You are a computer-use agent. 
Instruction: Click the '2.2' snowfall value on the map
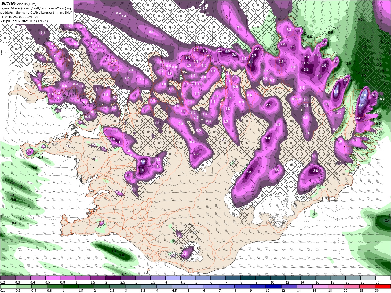(x=281, y=62)
